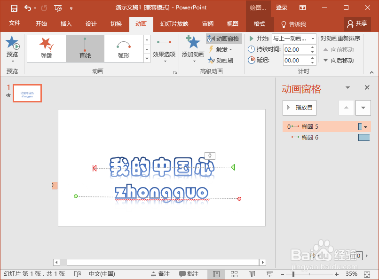This screenshot has width=379, height=280.
Task: Open animation group dialog launcher
Action: click(175, 72)
